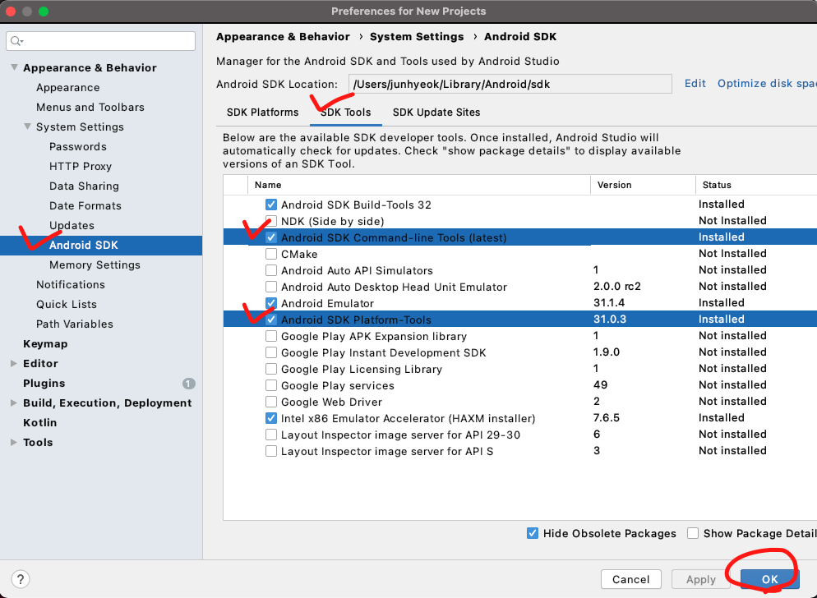The height and width of the screenshot is (598, 817).
Task: Click the help question mark button
Action: click(21, 579)
